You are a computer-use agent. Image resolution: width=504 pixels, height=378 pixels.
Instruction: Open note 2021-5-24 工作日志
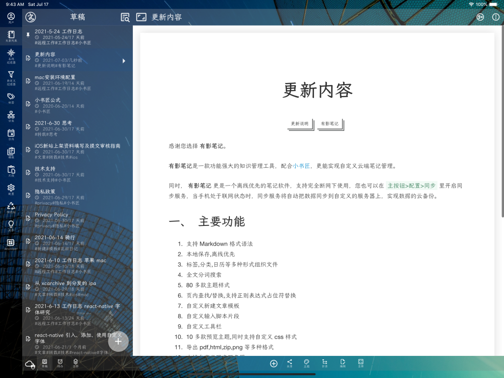77,36
